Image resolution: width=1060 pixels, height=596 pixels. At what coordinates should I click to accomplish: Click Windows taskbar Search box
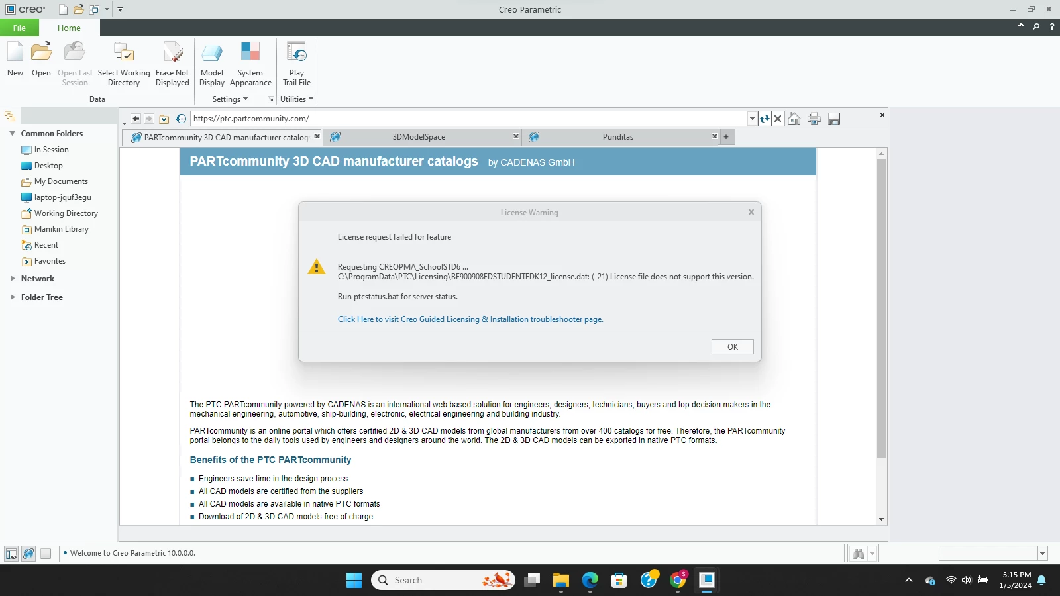[x=444, y=580]
